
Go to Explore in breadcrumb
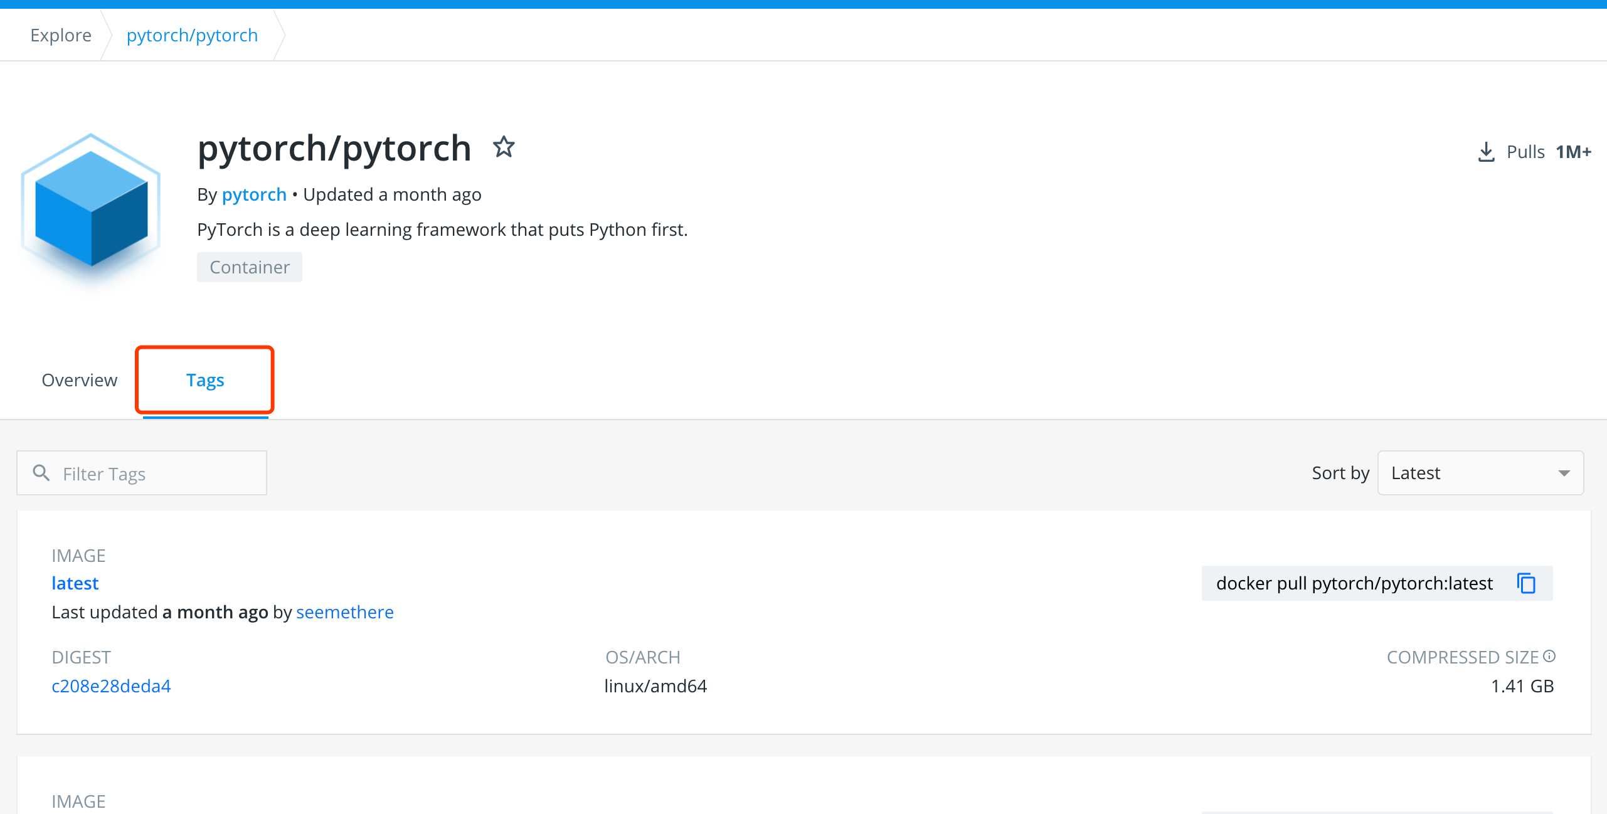coord(61,35)
